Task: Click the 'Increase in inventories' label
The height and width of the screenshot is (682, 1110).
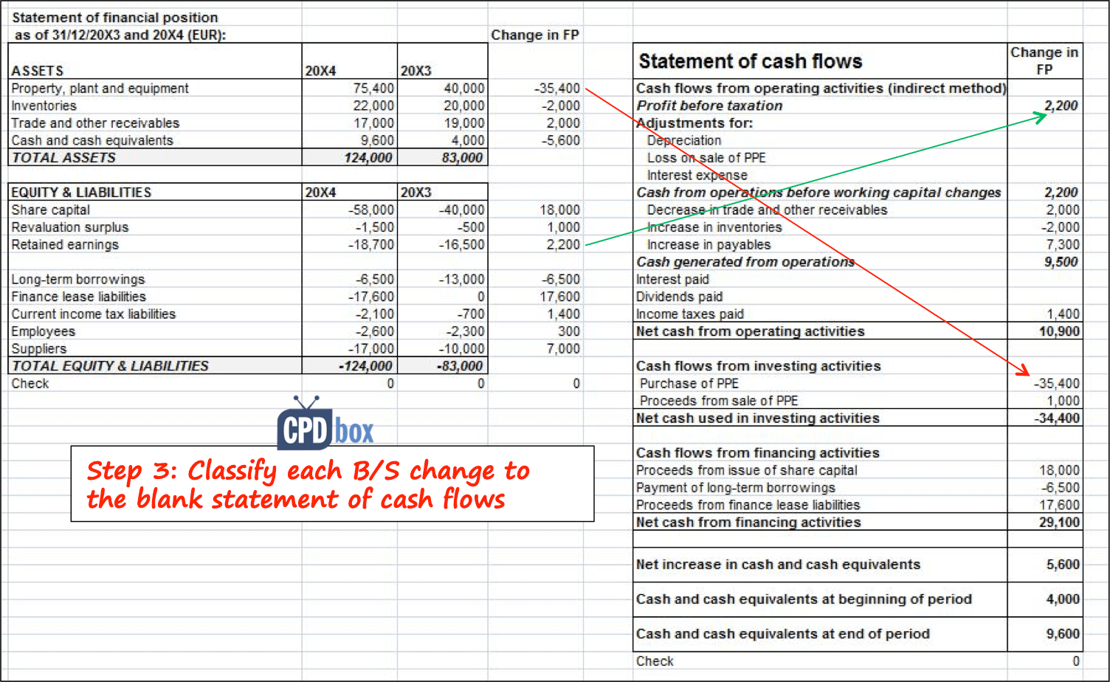Action: [x=714, y=227]
